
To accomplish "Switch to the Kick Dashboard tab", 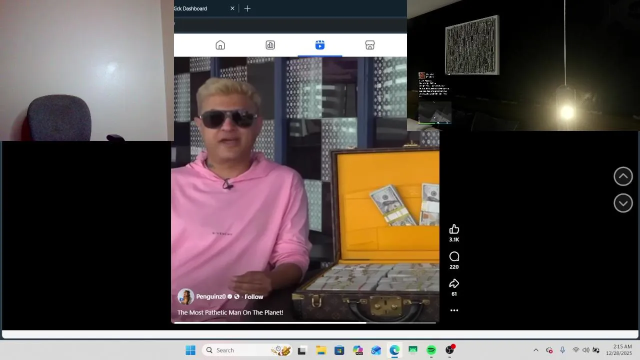I will coord(190,8).
